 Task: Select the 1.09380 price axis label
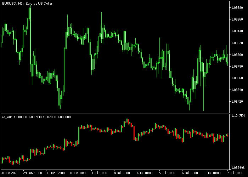click(237, 7)
